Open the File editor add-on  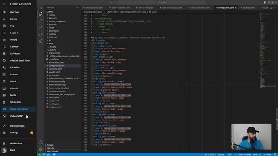18,68
